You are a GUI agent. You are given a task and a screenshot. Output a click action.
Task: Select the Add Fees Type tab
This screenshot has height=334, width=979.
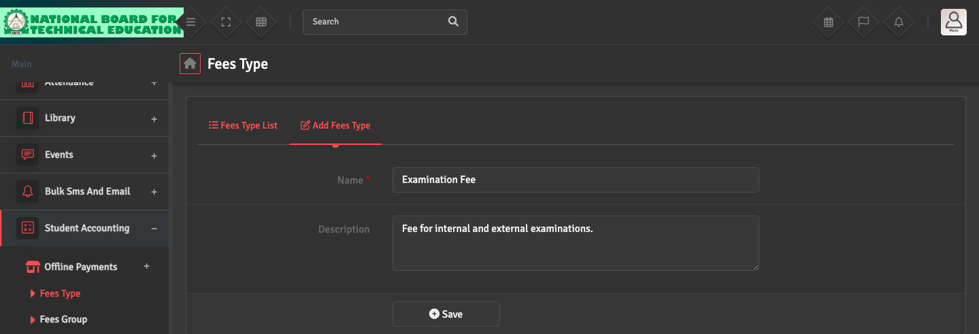(335, 126)
